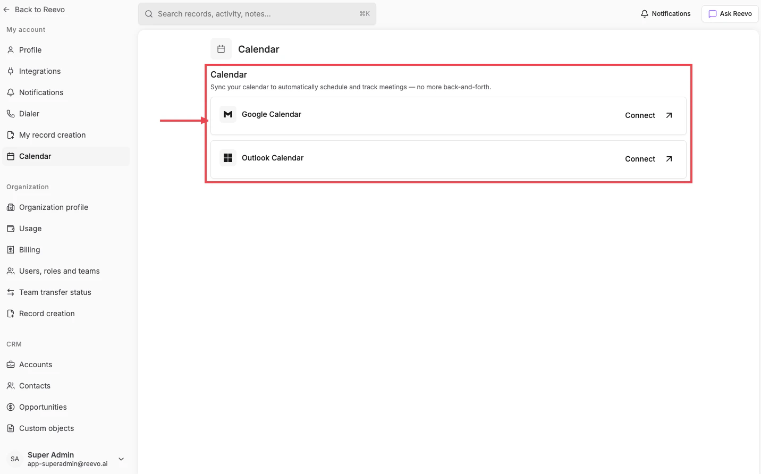The height and width of the screenshot is (474, 761).
Task: Go to Integrations in sidebar
Action: click(x=66, y=71)
